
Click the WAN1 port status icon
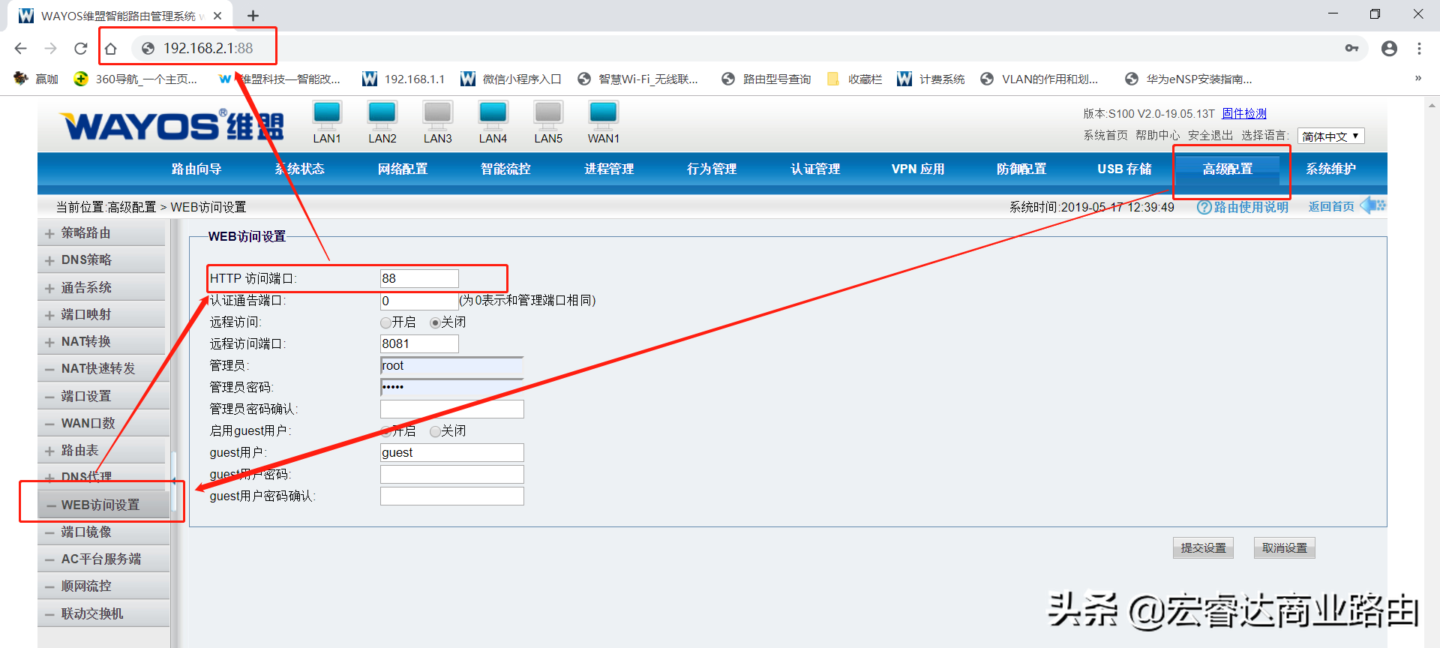(604, 115)
